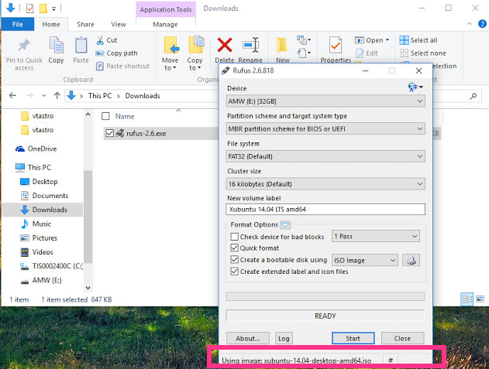Image resolution: width=489 pixels, height=369 pixels.
Task: Select rufus-2.6.exe file name
Action: [146, 133]
